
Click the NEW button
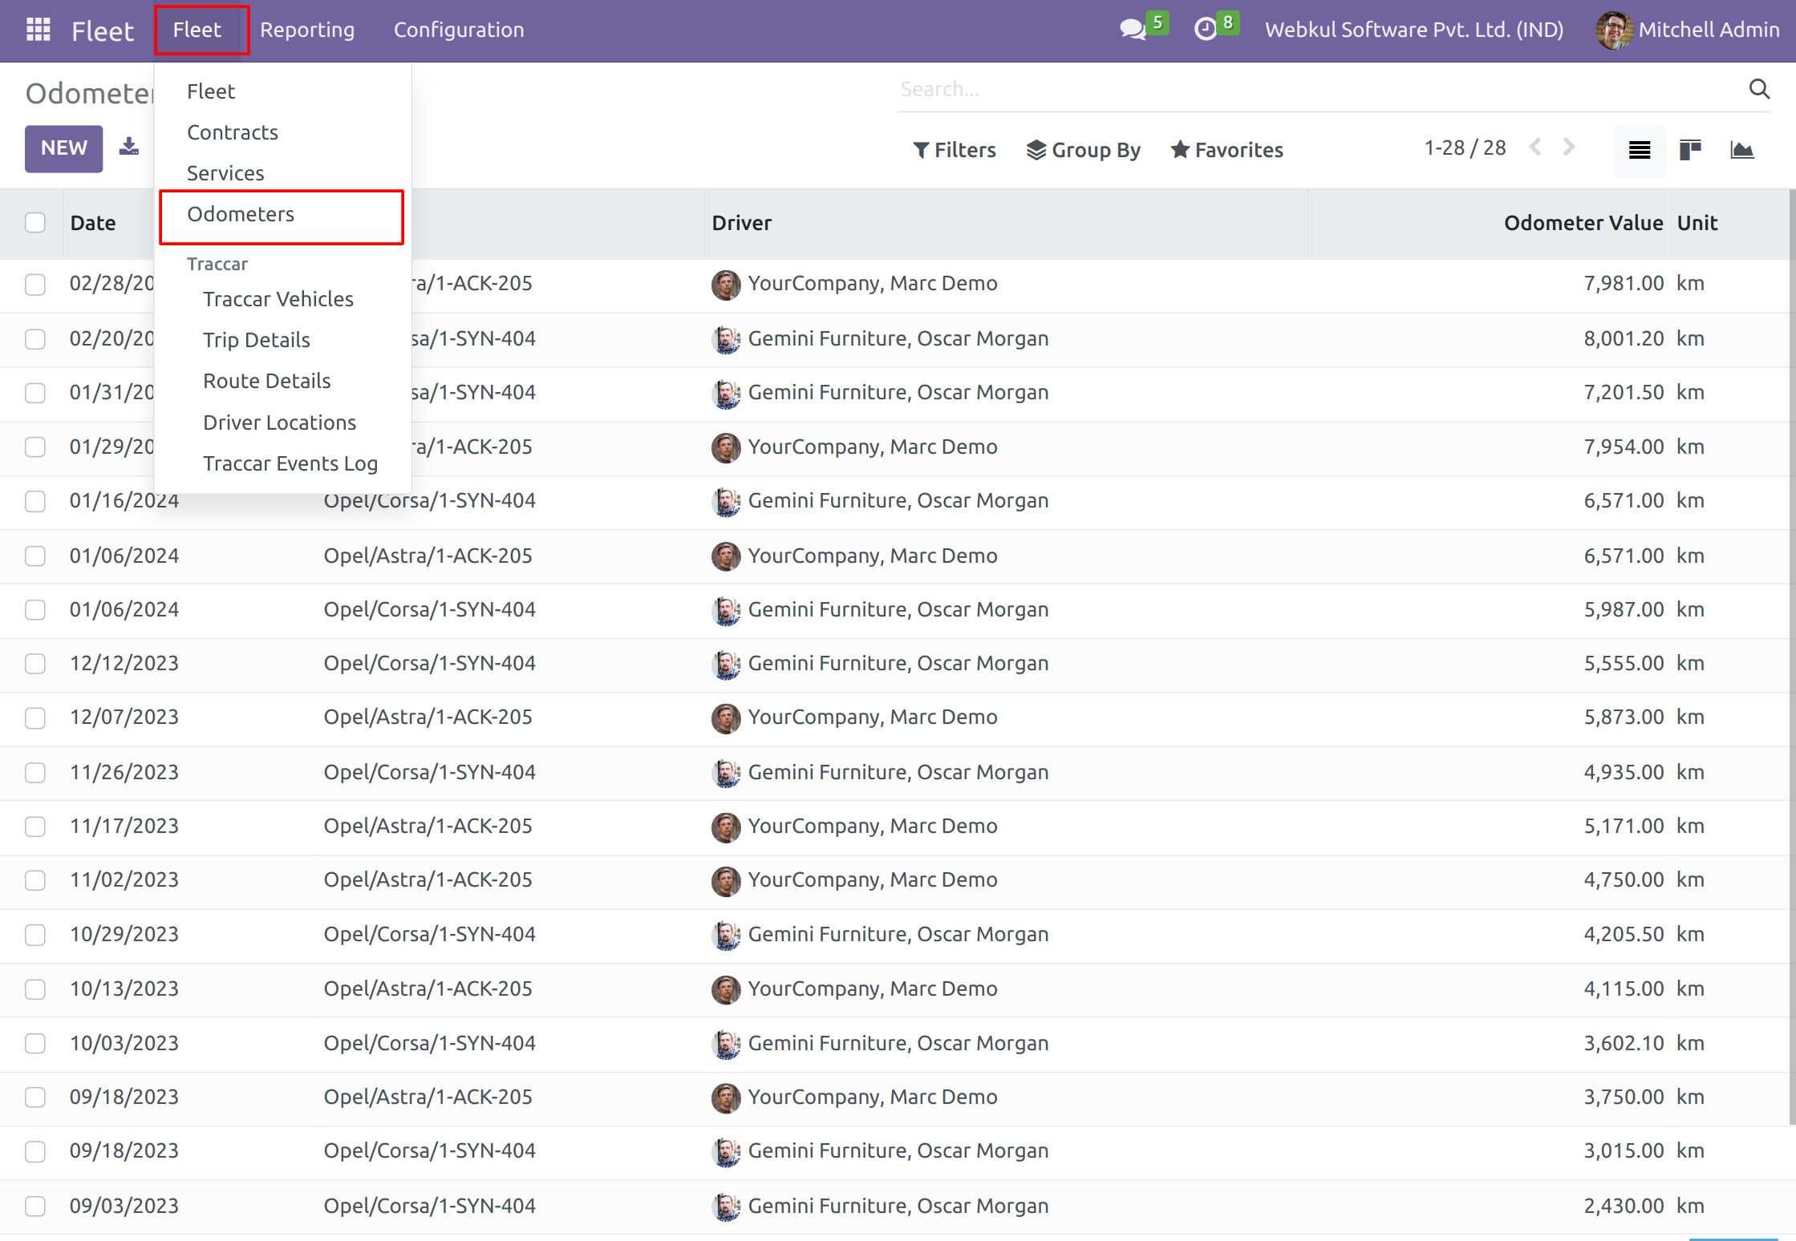point(63,148)
